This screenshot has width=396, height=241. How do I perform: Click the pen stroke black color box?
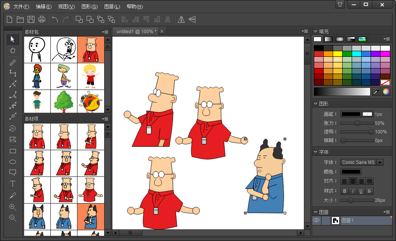[351, 114]
